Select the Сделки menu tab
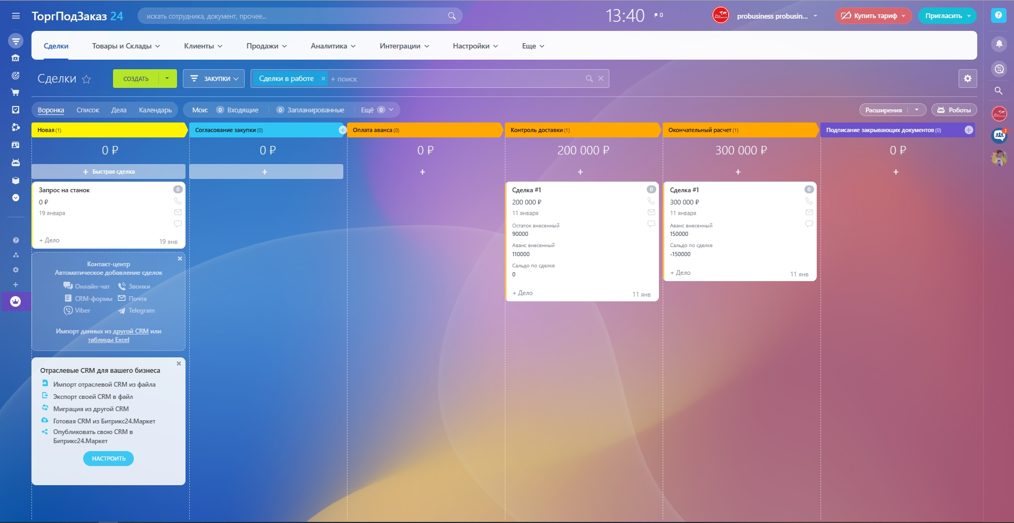Image resolution: width=1014 pixels, height=523 pixels. [x=56, y=46]
